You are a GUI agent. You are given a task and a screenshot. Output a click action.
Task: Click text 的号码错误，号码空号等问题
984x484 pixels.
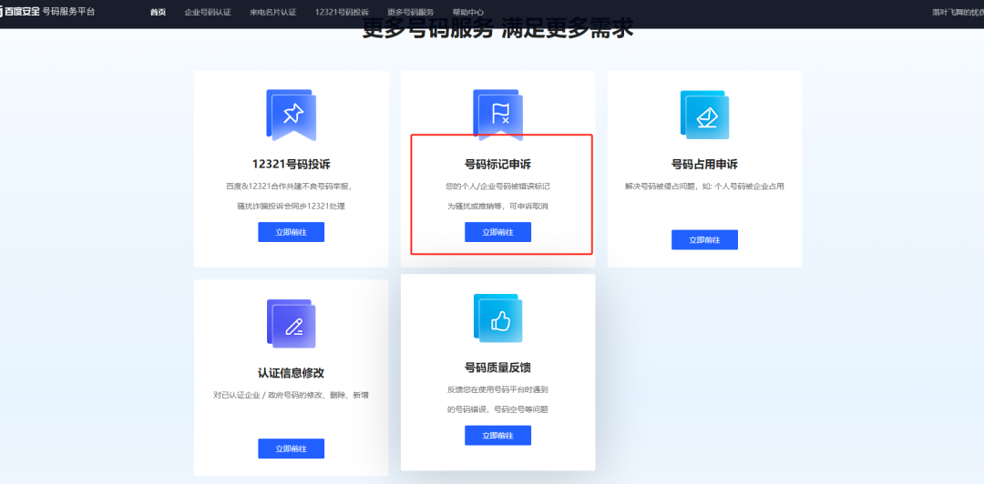(498, 409)
